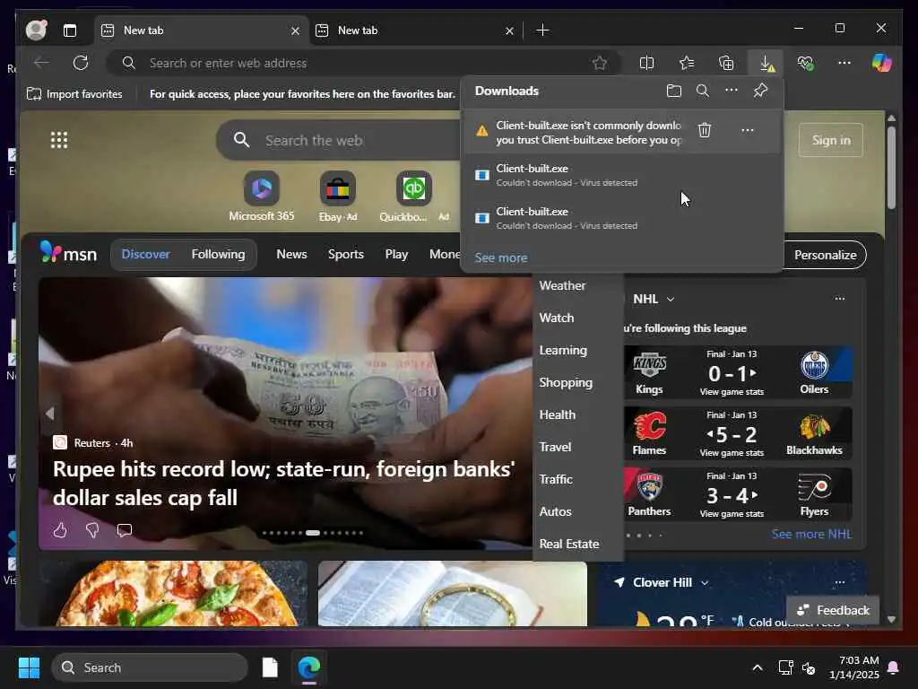This screenshot has height=689, width=918.
Task: Go to previous carousel story arrow
Action: [x=50, y=414]
